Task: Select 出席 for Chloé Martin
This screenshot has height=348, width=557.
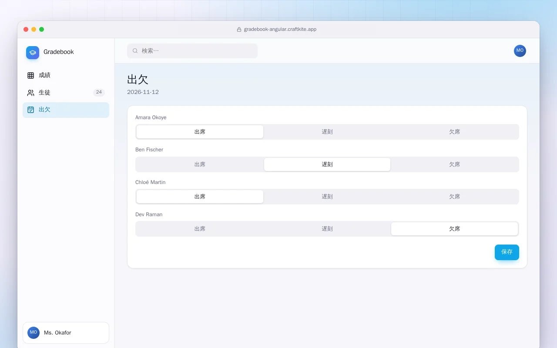Action: point(200,197)
